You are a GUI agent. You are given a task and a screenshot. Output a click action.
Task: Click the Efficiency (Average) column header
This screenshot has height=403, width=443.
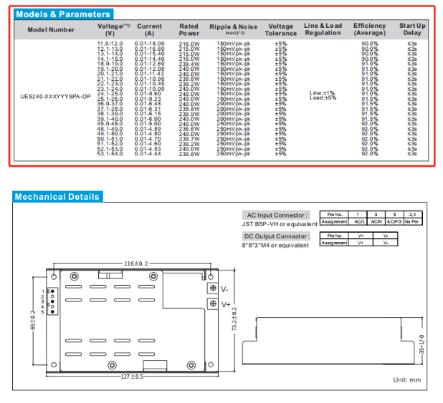(x=370, y=29)
